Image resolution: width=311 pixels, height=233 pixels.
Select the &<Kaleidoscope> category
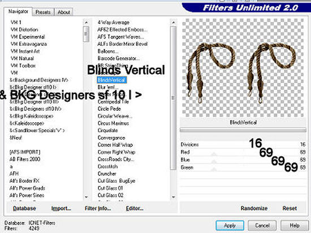pyautogui.click(x=27, y=123)
